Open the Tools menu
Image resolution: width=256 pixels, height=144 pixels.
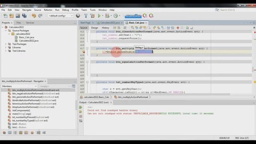click(x=92, y=10)
